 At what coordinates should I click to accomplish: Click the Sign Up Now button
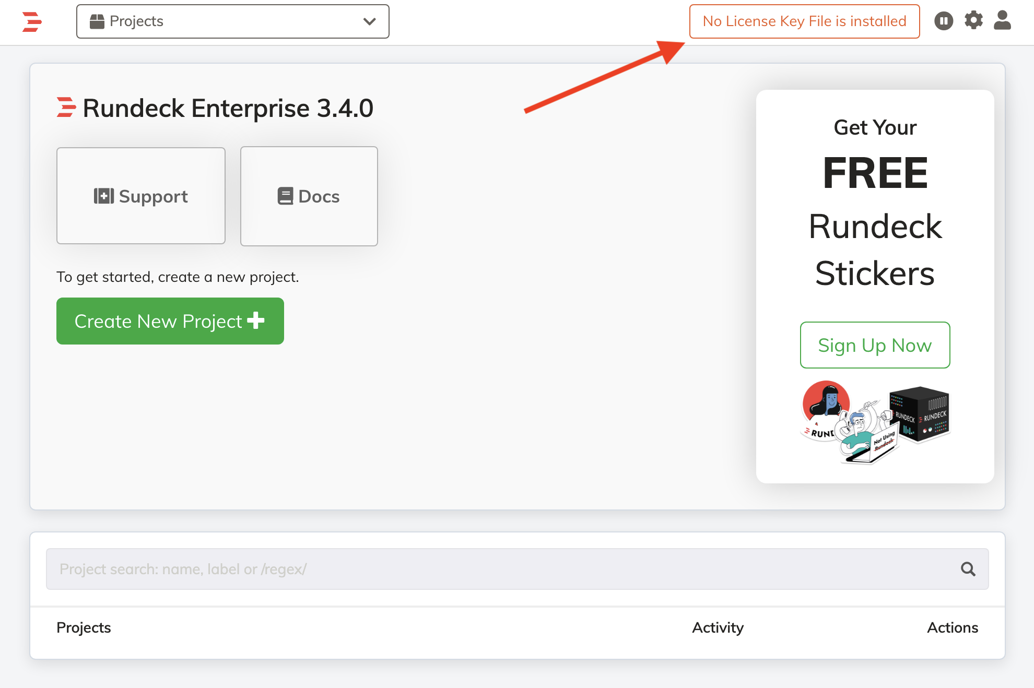875,346
